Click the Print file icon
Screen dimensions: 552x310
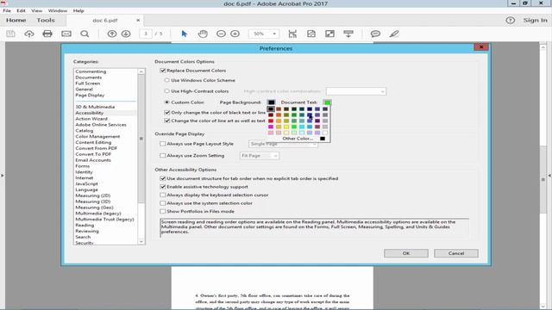(47, 34)
